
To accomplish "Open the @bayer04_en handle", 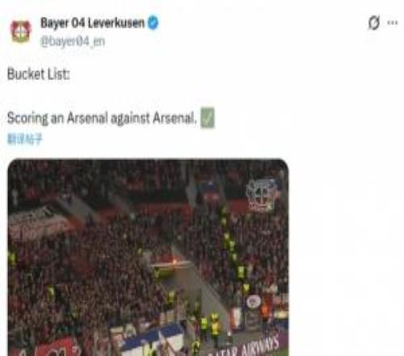I will pyautogui.click(x=73, y=41).
